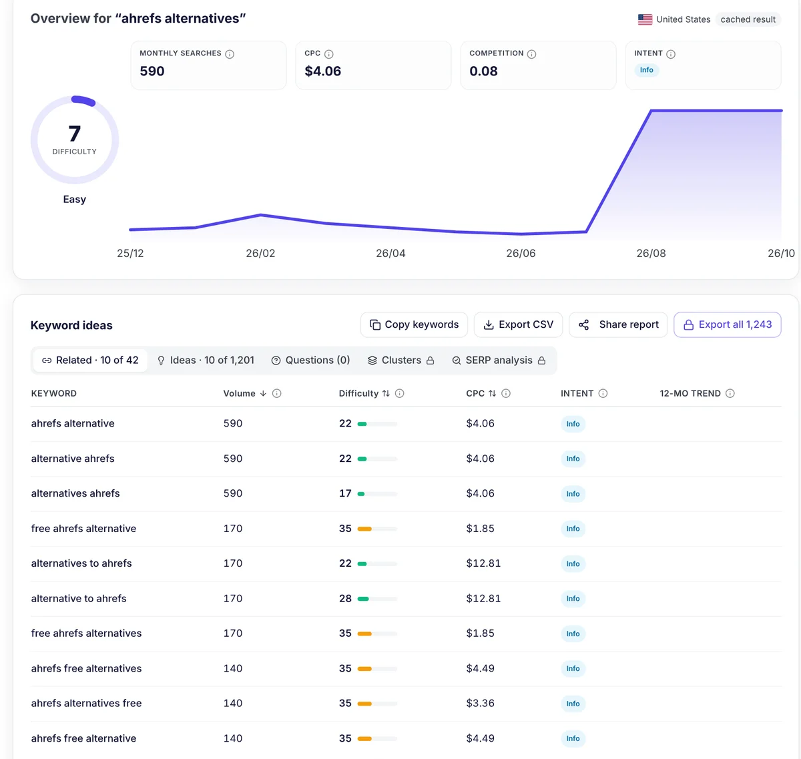Click keyword 'alternatives to ahrefs'

(x=81, y=563)
